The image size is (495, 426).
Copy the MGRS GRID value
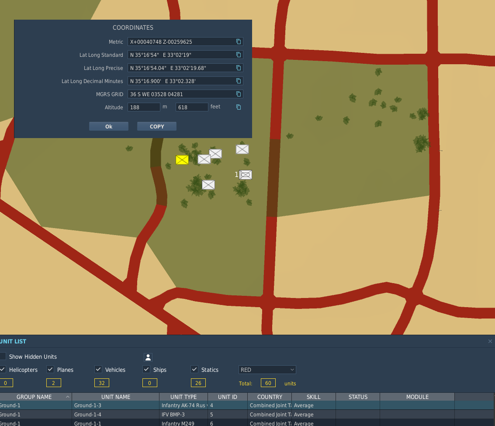coord(239,94)
